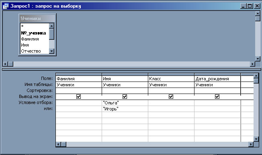Image resolution: width=262 pixels, height=155 pixels.
Task: Click the Ученики field list scrollbar thumb
Action: coord(51,34)
